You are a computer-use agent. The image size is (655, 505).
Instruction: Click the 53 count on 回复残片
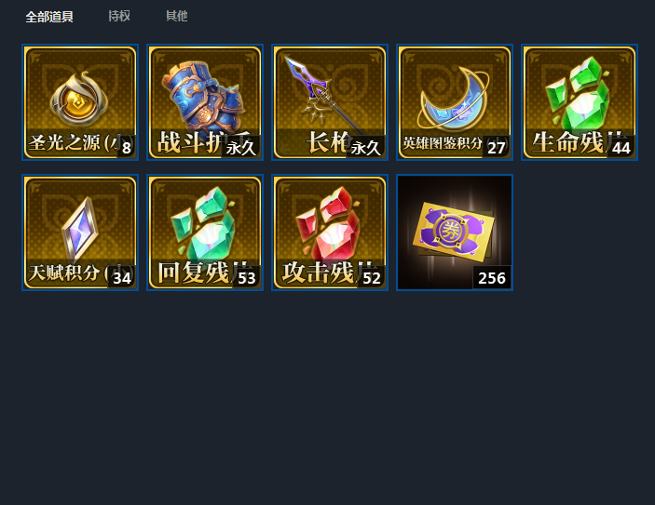247,278
